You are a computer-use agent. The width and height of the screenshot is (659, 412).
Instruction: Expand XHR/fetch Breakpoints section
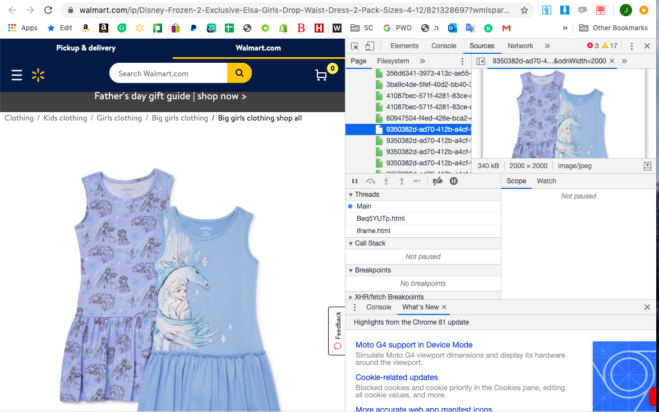pos(351,297)
